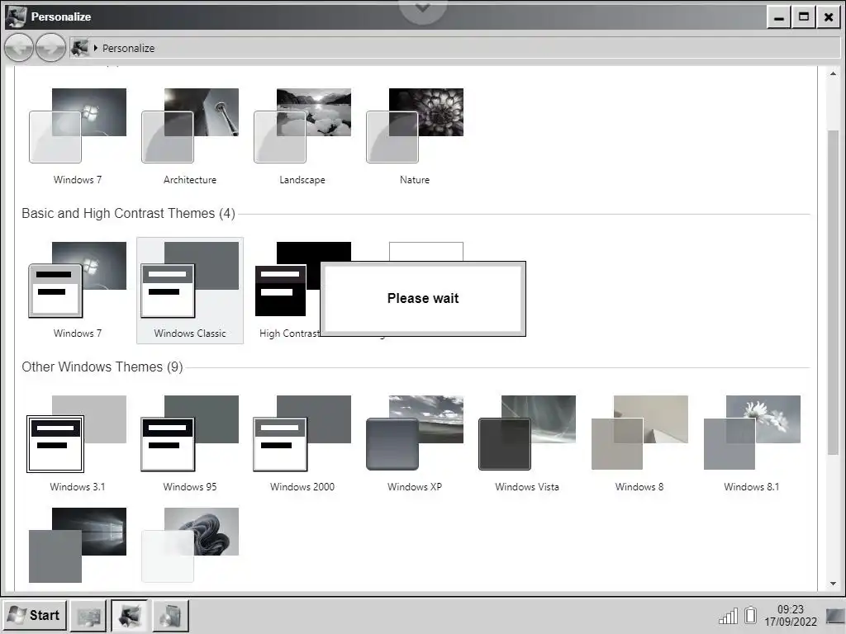This screenshot has width=846, height=634.
Task: Click the network signal tray icon
Action: click(728, 616)
